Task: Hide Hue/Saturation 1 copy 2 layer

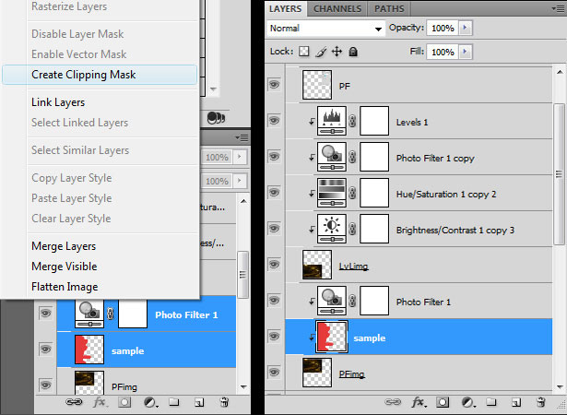Action: pos(274,192)
